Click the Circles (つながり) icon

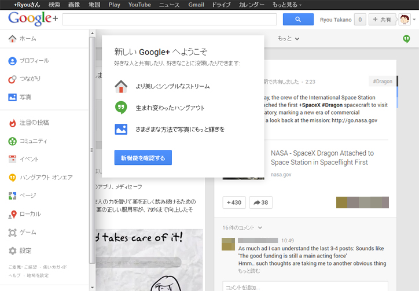(x=12, y=79)
